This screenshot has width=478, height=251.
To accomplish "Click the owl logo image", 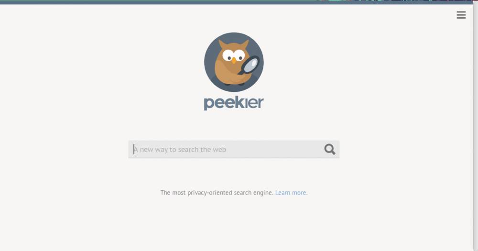I will click(234, 62).
